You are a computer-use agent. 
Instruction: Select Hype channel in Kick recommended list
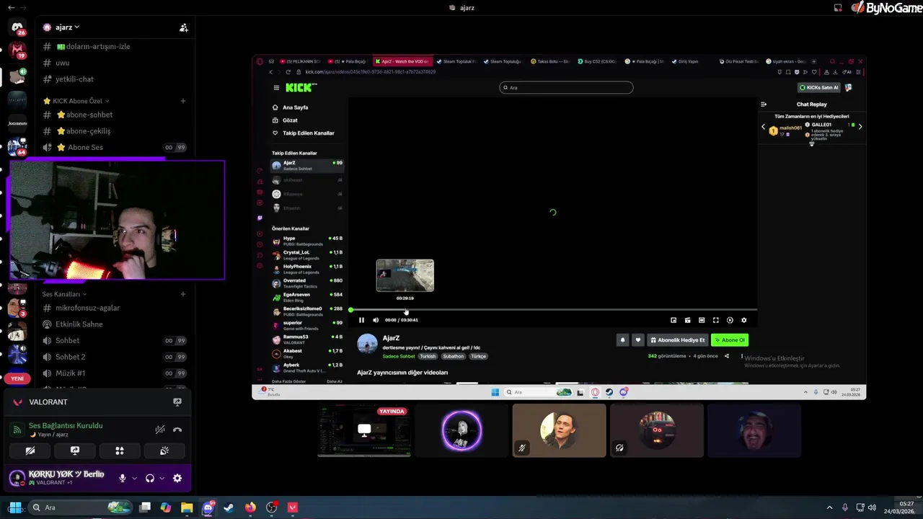click(x=307, y=241)
